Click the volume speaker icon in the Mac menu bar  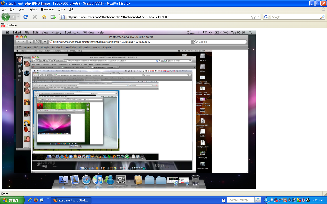210,32
